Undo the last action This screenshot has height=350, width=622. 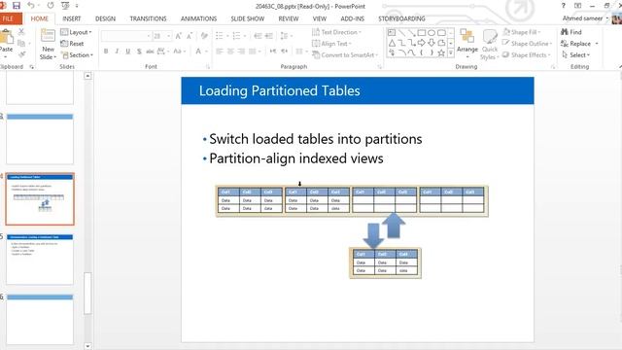[30, 6]
